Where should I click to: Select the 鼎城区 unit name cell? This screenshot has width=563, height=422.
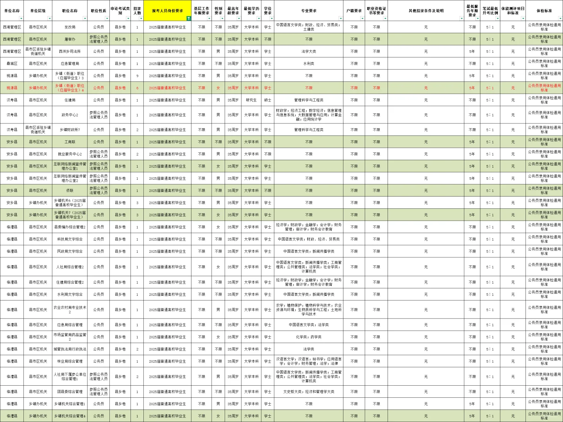12,63
